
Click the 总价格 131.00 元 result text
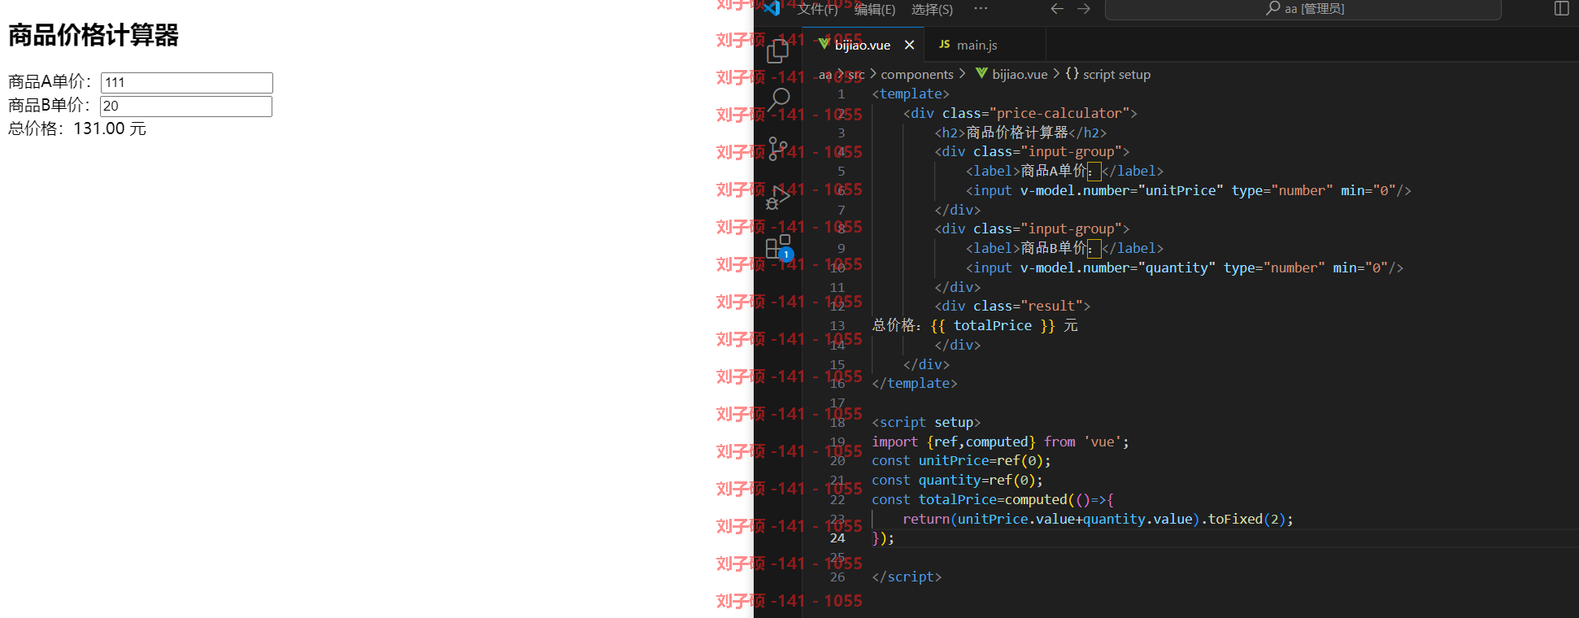77,128
